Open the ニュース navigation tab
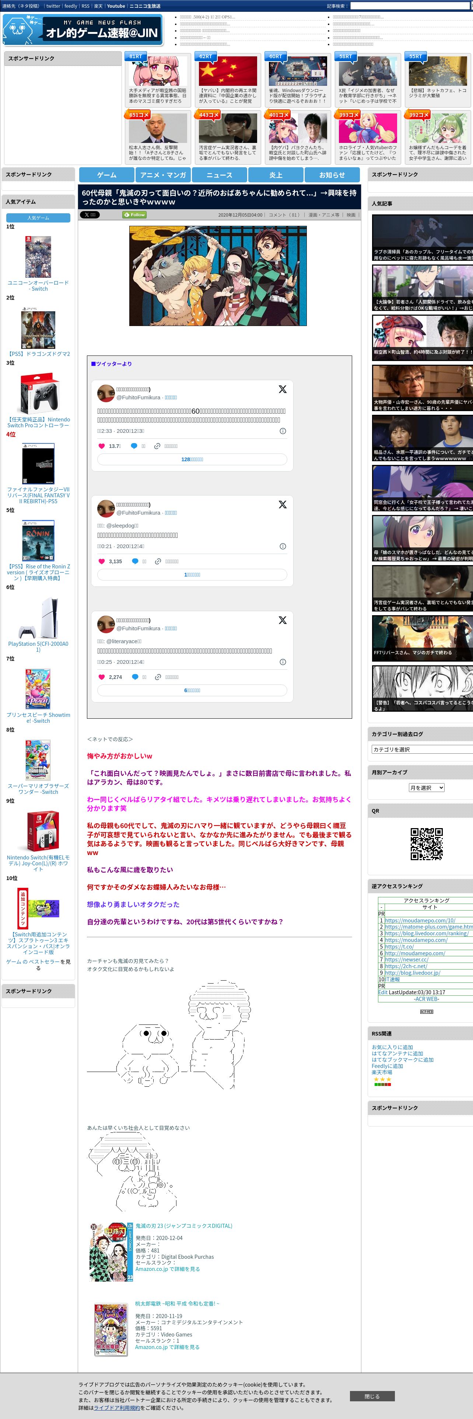The height and width of the screenshot is (1419, 473). [x=219, y=175]
